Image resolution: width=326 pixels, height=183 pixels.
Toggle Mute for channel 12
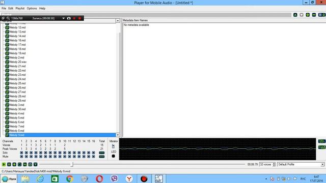click(x=74, y=157)
